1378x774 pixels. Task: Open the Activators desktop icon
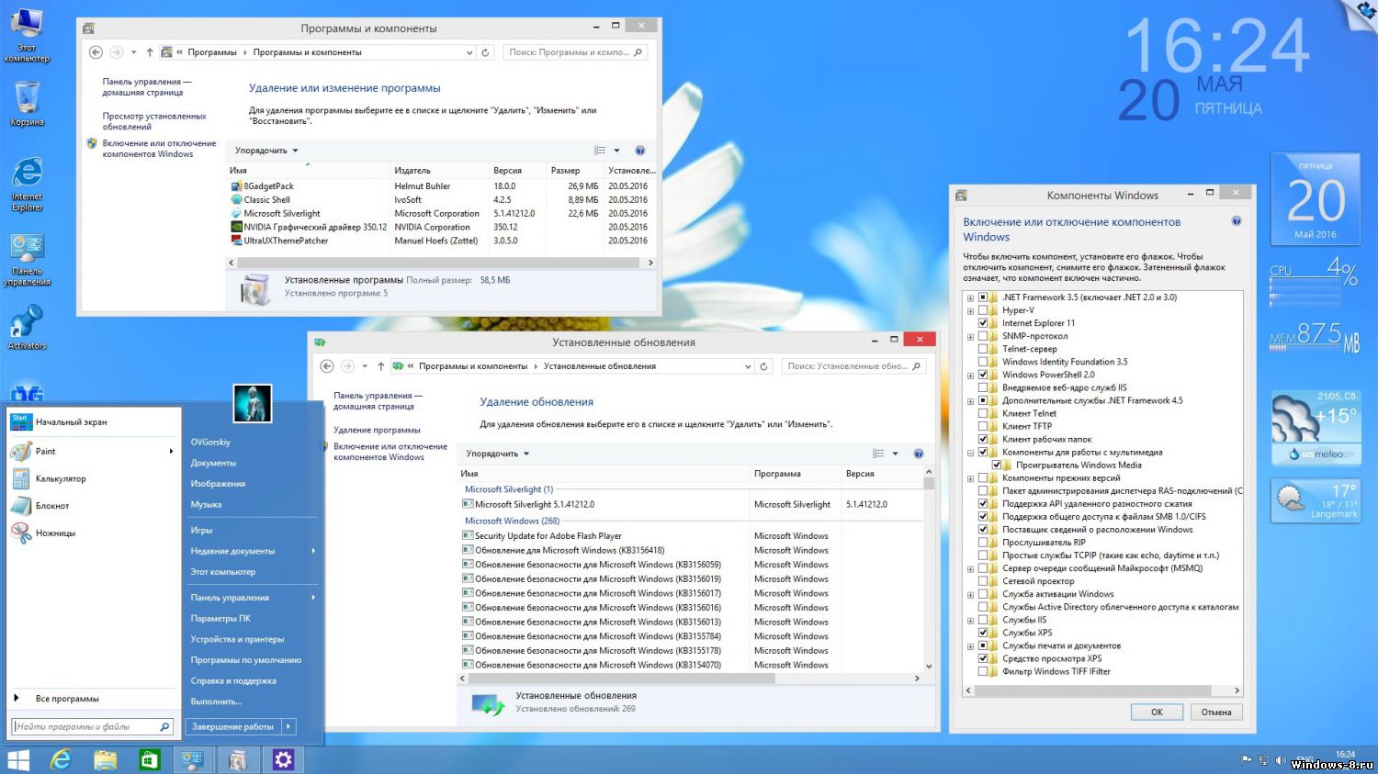27,327
